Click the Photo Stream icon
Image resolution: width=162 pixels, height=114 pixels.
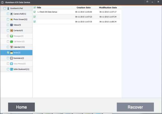[x=11, y=19]
